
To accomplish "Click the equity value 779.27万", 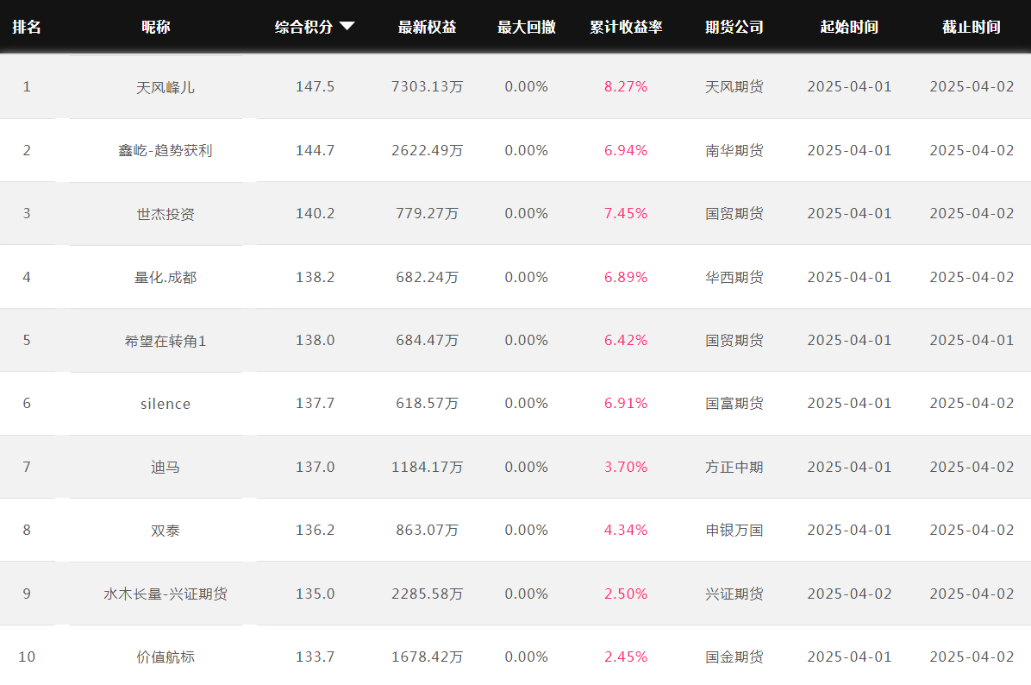I will coord(428,214).
